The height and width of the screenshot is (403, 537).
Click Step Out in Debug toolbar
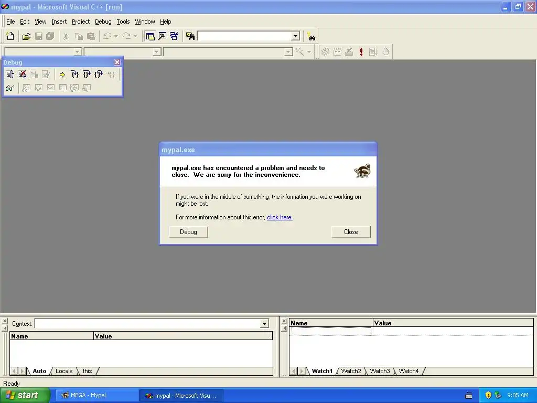point(99,75)
